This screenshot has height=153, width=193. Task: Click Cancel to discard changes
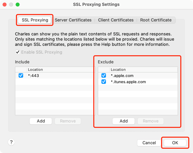tap(149, 143)
